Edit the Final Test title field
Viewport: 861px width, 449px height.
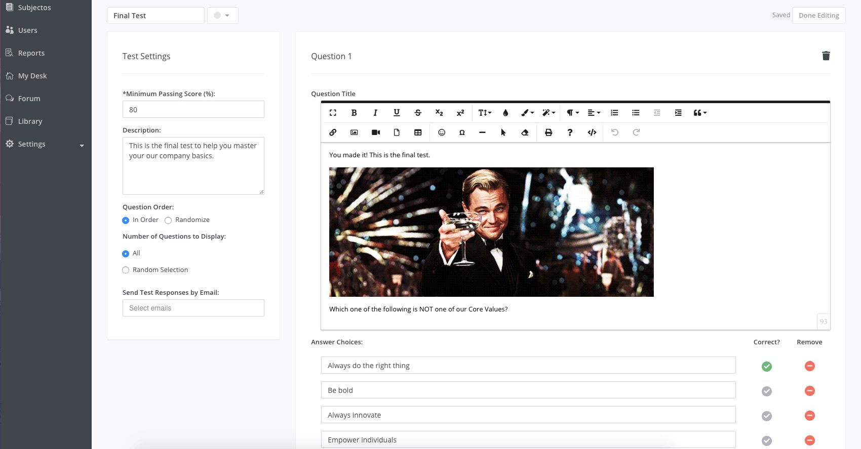155,16
